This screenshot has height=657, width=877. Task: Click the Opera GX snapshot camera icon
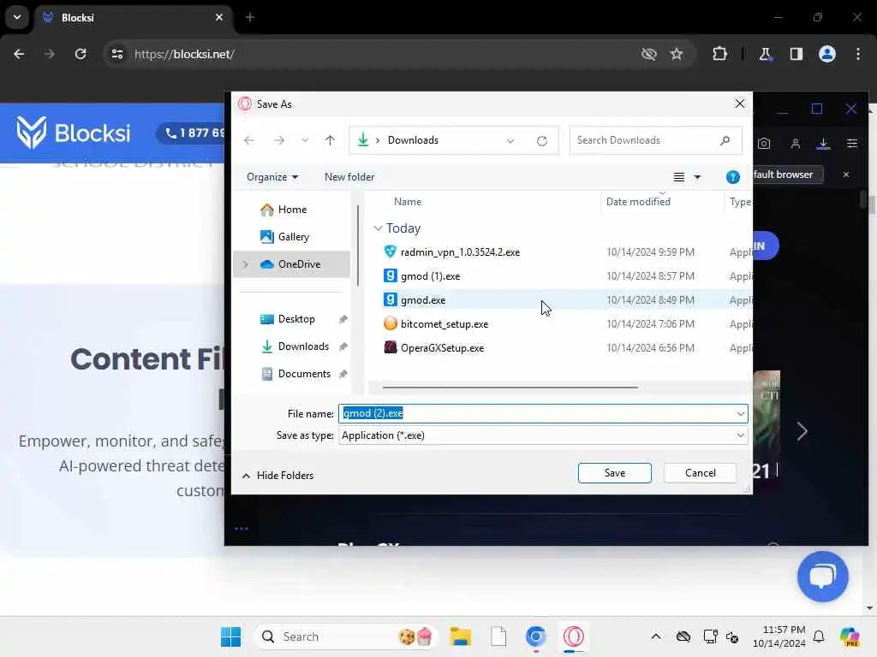click(763, 144)
